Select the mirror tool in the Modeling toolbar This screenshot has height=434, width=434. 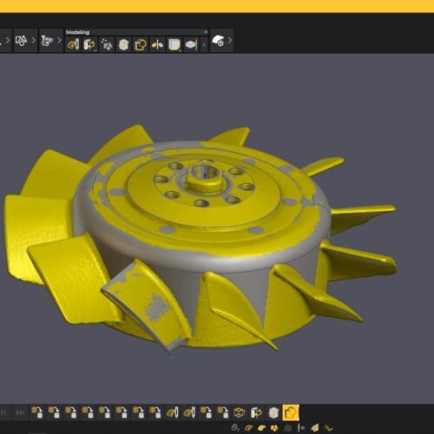pyautogui.click(x=157, y=44)
